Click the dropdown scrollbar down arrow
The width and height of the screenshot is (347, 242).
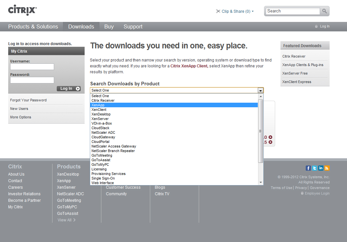tap(261, 182)
